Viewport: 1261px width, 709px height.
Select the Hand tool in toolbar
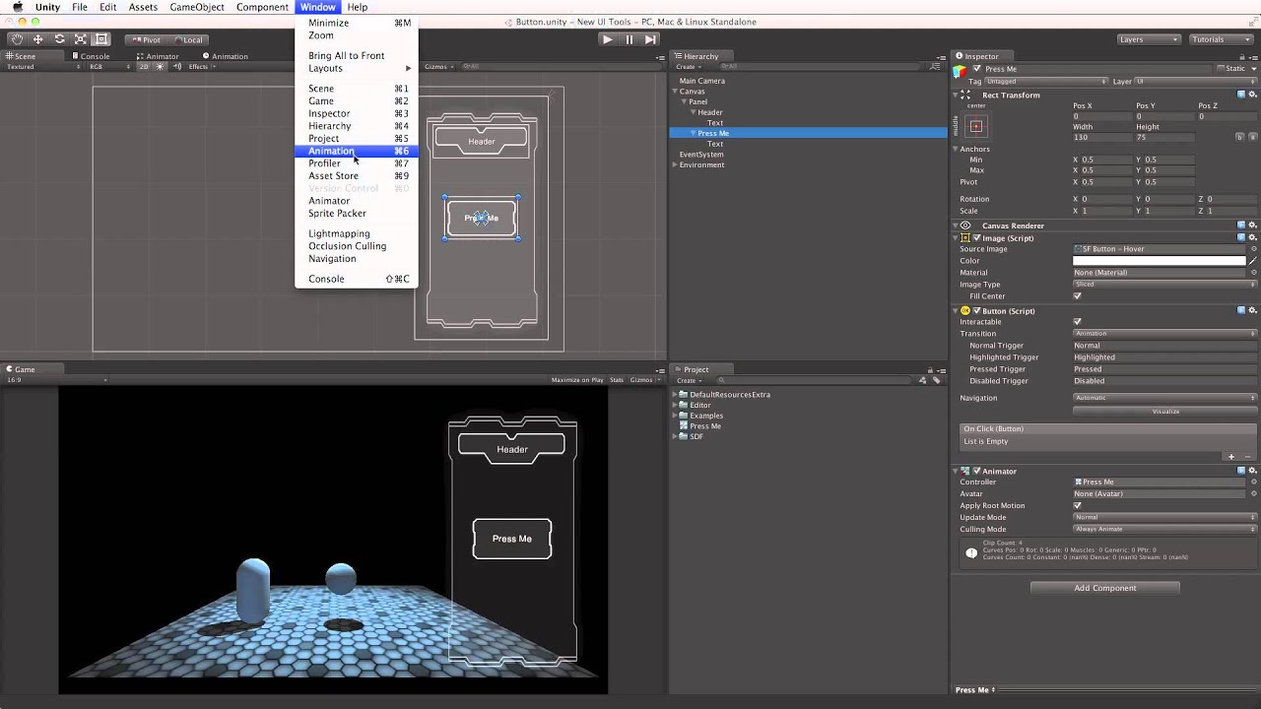[x=16, y=39]
